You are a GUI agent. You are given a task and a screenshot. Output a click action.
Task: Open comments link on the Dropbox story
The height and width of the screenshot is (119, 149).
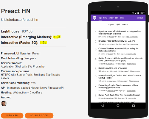(x=133, y=44)
